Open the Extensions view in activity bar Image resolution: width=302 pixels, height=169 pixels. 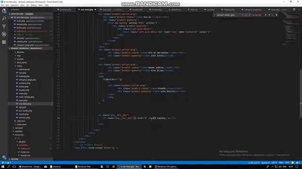tap(4, 42)
